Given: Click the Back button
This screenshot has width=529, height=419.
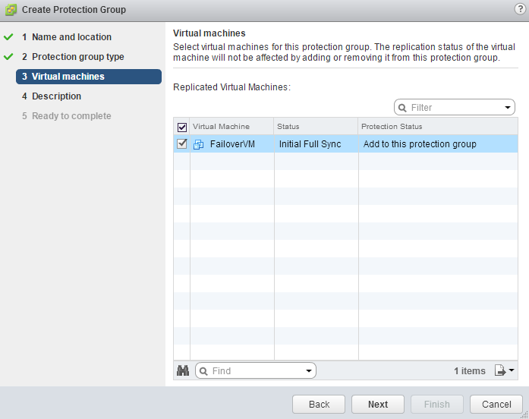Looking at the screenshot, I should tap(319, 405).
